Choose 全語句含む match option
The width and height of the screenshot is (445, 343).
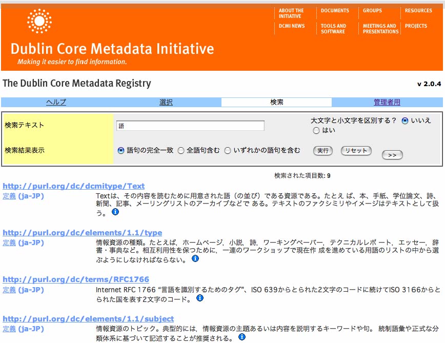(x=181, y=151)
